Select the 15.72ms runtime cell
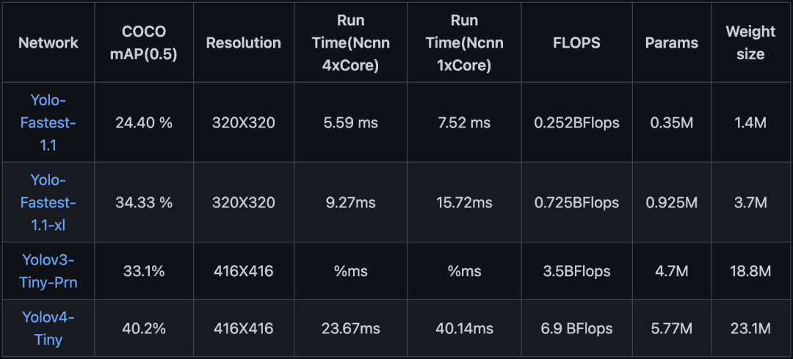793x359 pixels. (464, 202)
